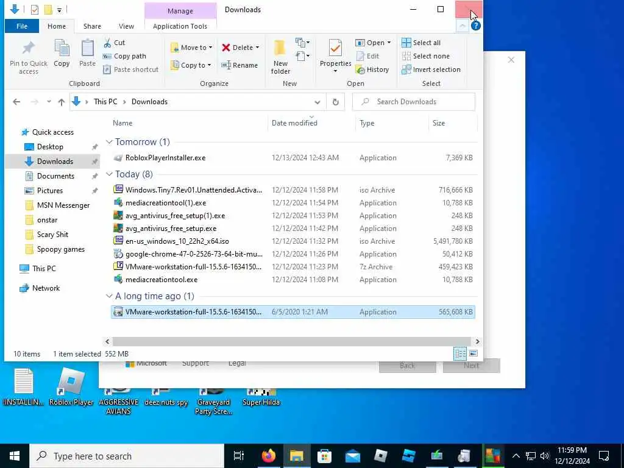Image resolution: width=624 pixels, height=468 pixels.
Task: Open the Copy to dropdown
Action: coord(191,65)
